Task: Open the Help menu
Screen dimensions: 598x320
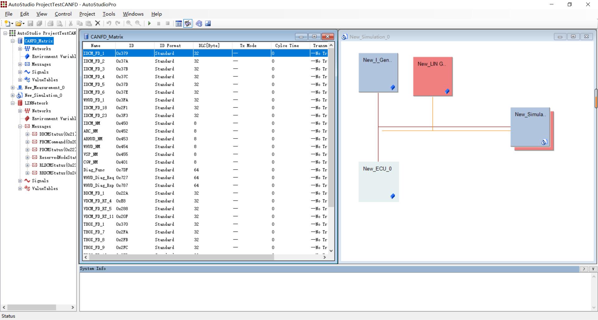Action: coord(156,14)
